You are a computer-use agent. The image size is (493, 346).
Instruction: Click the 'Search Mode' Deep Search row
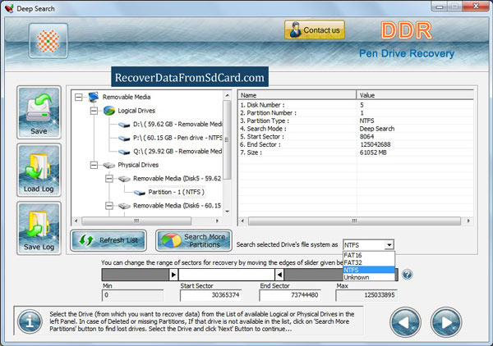click(356, 129)
